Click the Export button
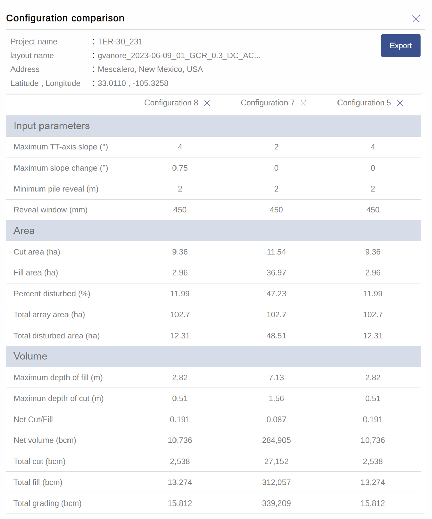 tap(401, 46)
